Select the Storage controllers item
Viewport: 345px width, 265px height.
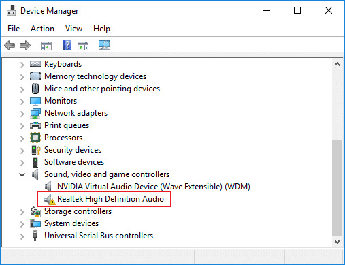[78, 211]
